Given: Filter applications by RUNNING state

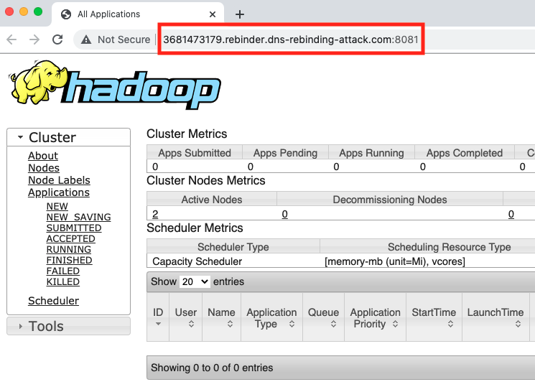Looking at the screenshot, I should (69, 249).
